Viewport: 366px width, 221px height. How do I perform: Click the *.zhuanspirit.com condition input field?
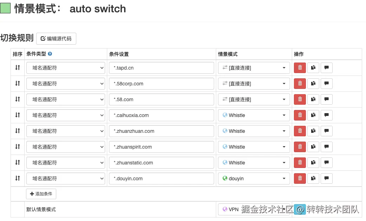161,147
